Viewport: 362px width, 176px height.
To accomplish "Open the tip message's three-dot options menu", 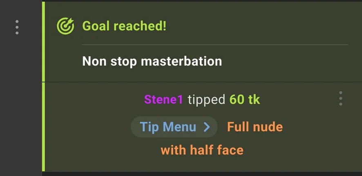I will coord(340,98).
